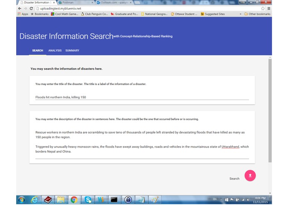Image resolution: width=289 pixels, height=205 pixels.
Task: Close the Postman browser tab
Action: pos(92,2)
